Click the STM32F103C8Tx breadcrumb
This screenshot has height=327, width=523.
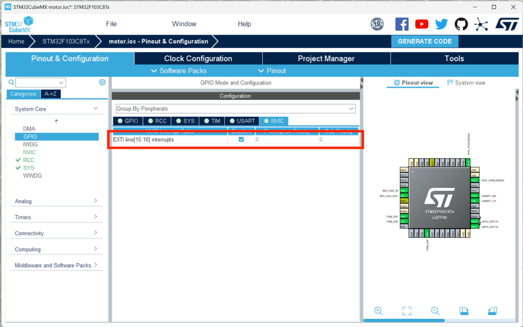[x=66, y=41]
